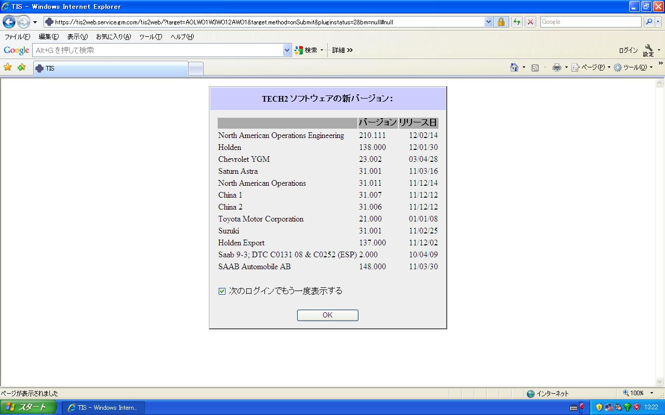Click the page scrollbar up arrow
The image size is (665, 415).
[x=660, y=83]
